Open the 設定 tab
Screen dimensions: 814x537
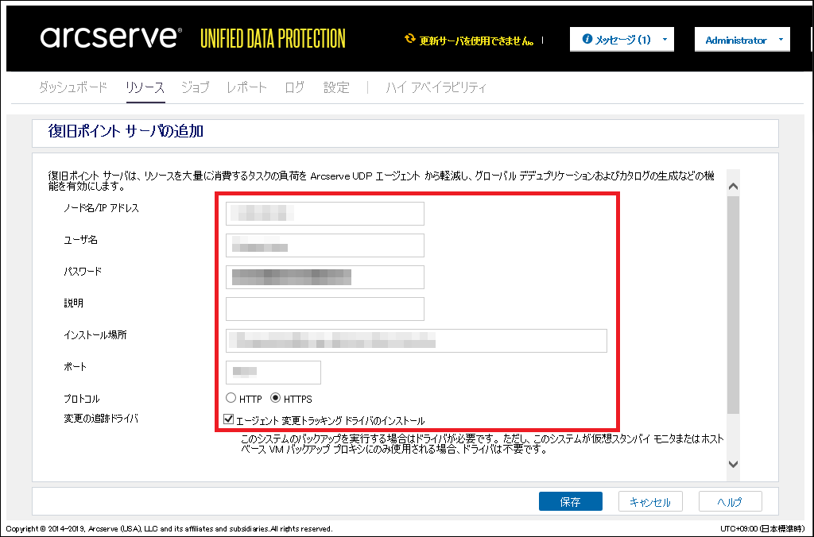(x=336, y=87)
